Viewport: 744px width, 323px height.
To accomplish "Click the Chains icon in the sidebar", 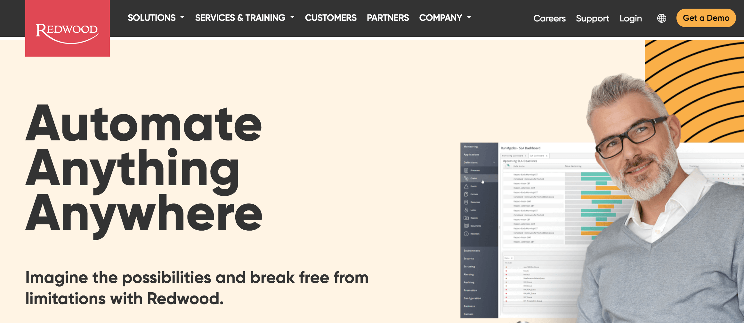I will coord(466,178).
